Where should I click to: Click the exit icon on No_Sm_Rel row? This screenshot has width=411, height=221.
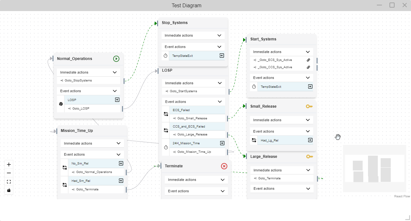click(x=121, y=163)
